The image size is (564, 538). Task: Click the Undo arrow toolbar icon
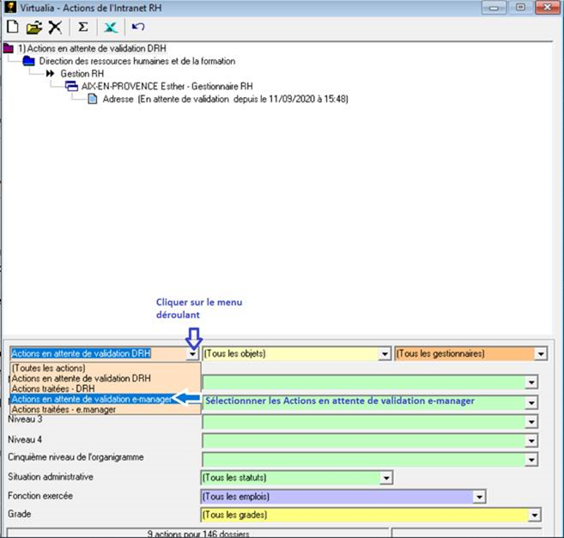pos(139,28)
